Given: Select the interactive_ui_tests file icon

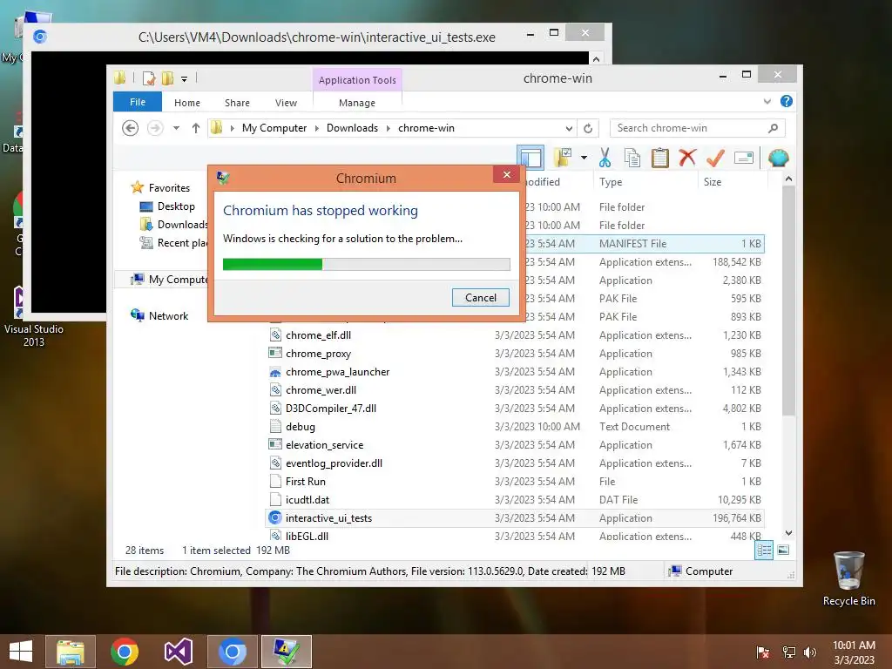Looking at the screenshot, I should coord(275,517).
